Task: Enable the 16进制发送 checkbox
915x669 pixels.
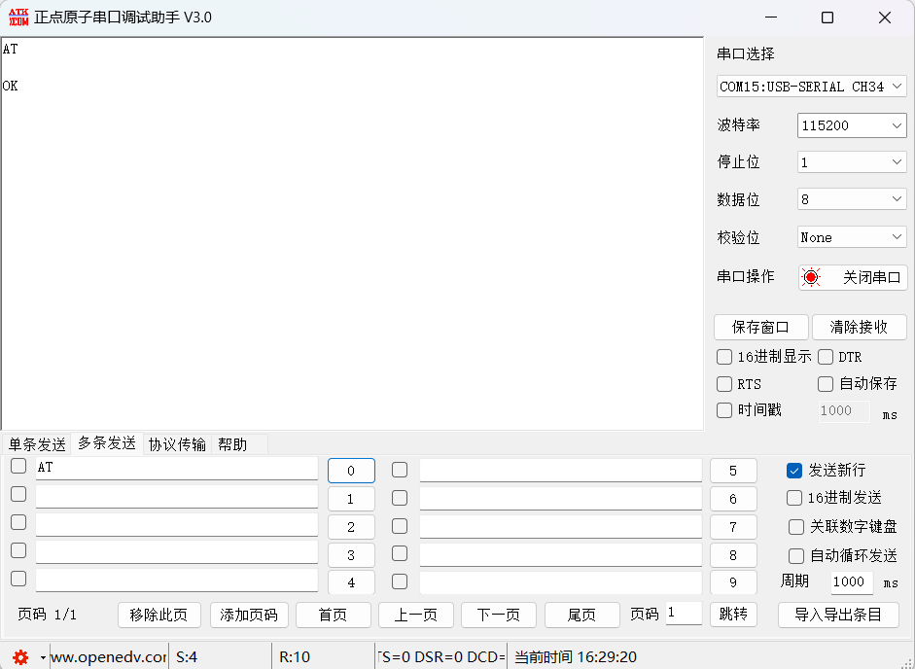Action: point(794,498)
